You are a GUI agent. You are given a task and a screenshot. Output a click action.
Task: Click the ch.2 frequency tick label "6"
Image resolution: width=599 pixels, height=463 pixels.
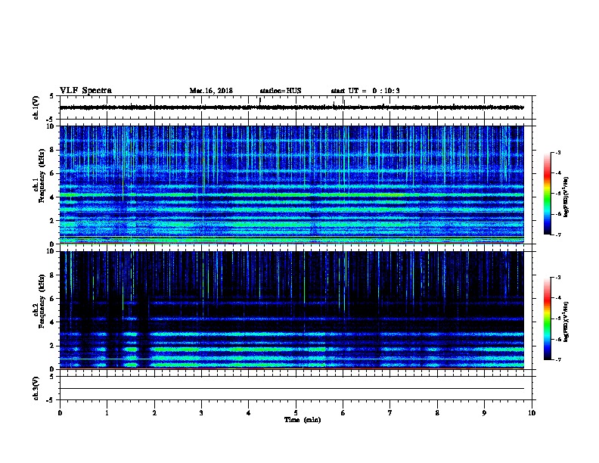[x=52, y=299]
